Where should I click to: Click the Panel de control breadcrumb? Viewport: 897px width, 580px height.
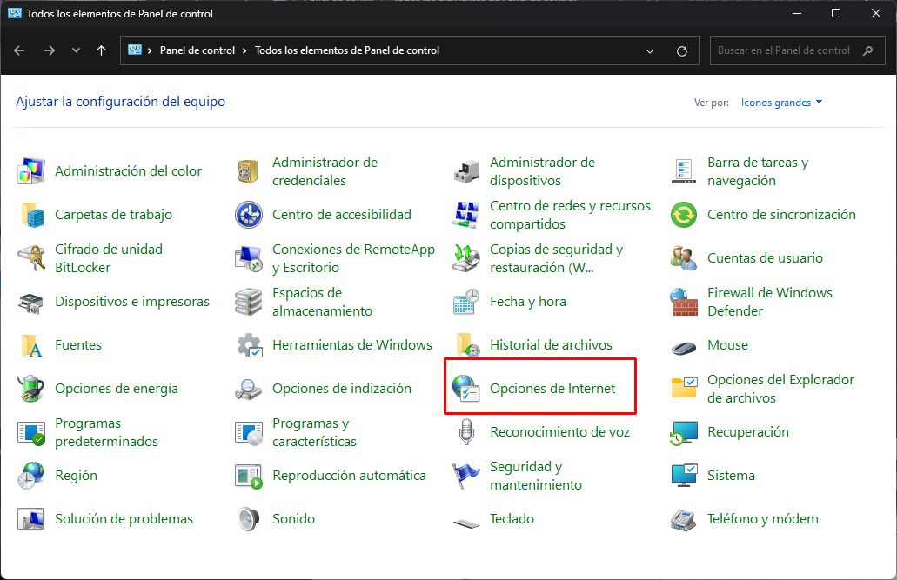pyautogui.click(x=197, y=50)
